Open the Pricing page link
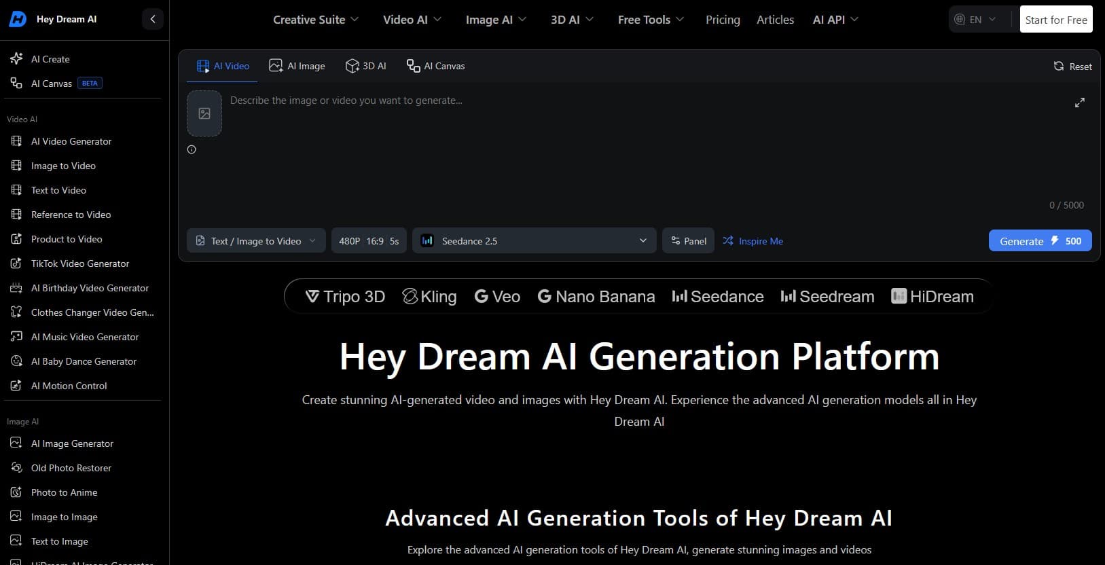 click(x=723, y=20)
